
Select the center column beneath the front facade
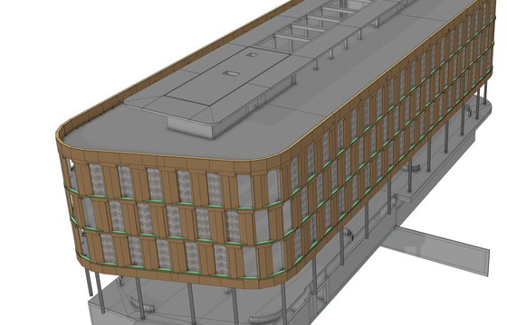[191, 303]
